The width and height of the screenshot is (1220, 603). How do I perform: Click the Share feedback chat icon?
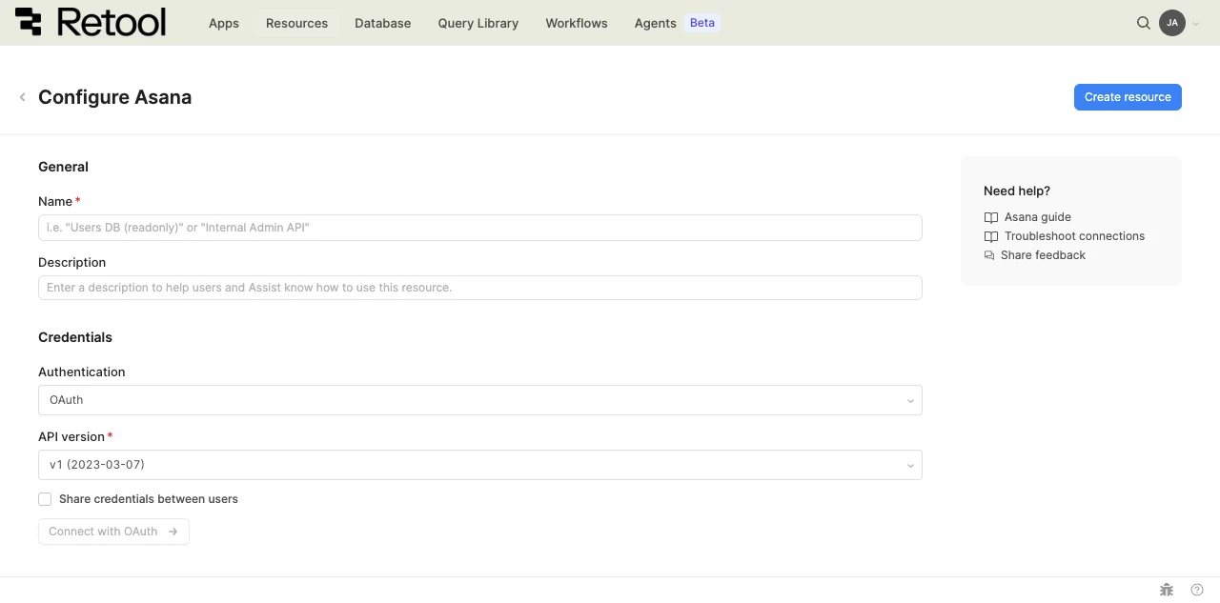pos(989,255)
